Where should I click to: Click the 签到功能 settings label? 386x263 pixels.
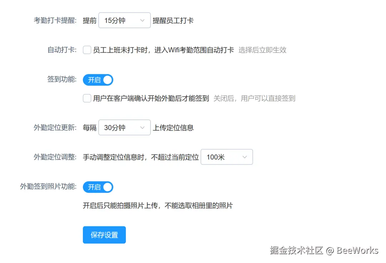(x=61, y=80)
